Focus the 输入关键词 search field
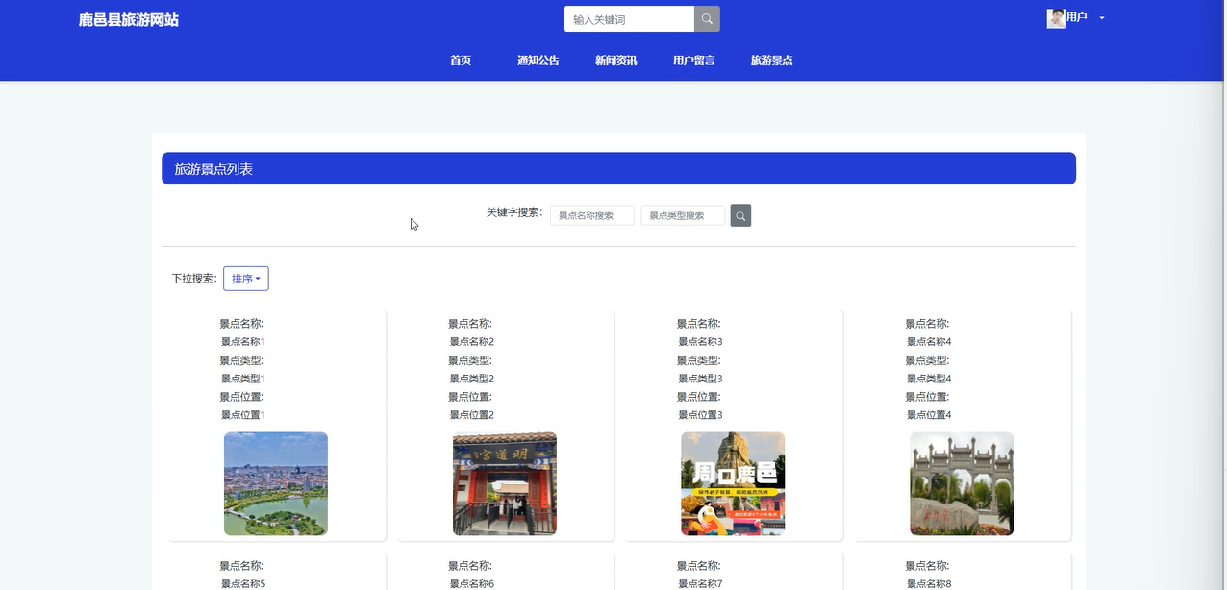 [629, 19]
